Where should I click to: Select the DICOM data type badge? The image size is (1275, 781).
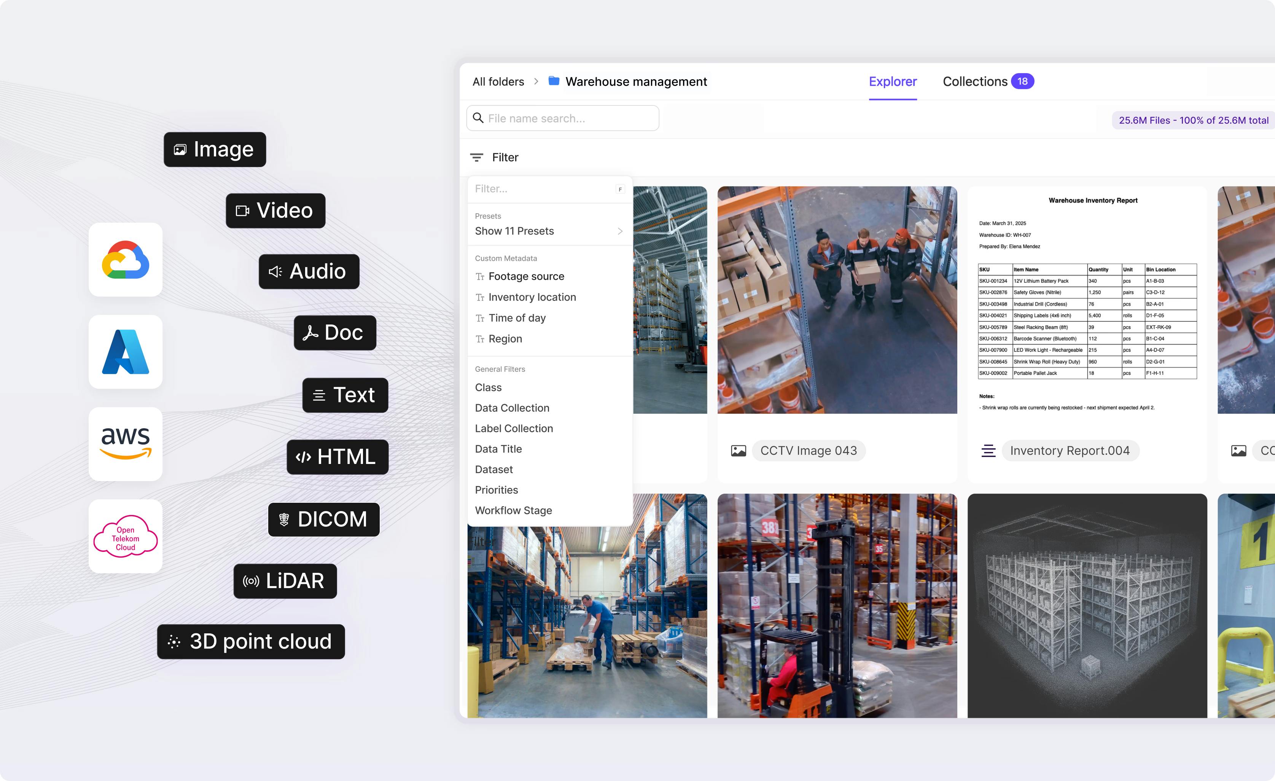(323, 519)
